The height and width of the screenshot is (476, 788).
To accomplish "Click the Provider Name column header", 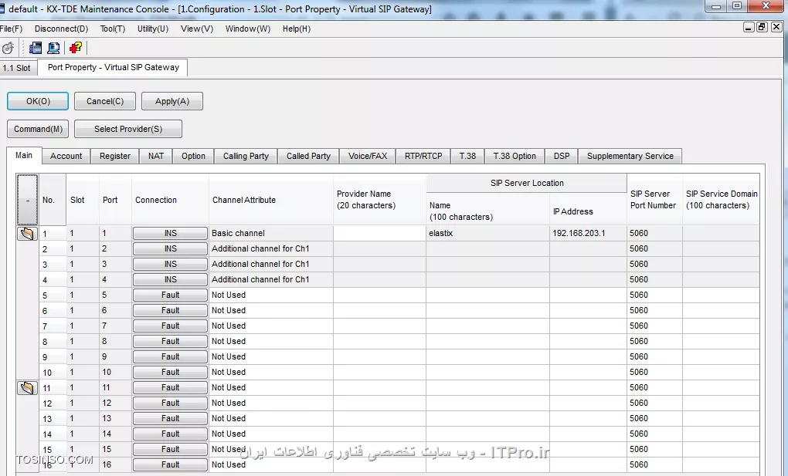I will (x=379, y=200).
